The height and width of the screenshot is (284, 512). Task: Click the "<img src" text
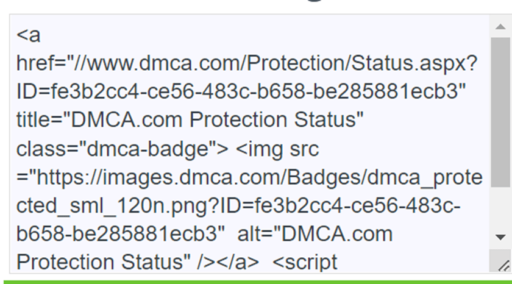pos(277,149)
